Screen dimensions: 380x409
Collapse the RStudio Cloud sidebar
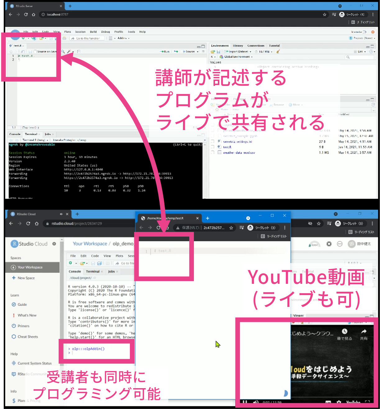(54, 244)
